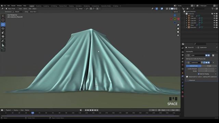
Task: Switch to the Sculpting workspace tab
Action: [x=46, y=6]
